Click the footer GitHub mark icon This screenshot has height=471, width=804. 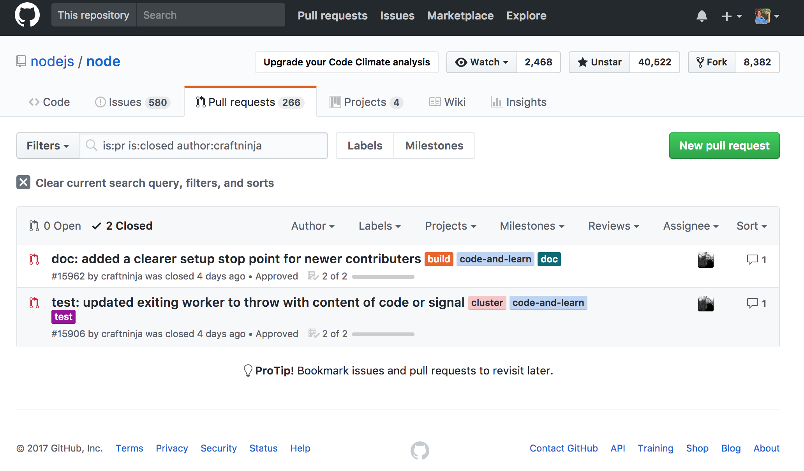tap(420, 450)
